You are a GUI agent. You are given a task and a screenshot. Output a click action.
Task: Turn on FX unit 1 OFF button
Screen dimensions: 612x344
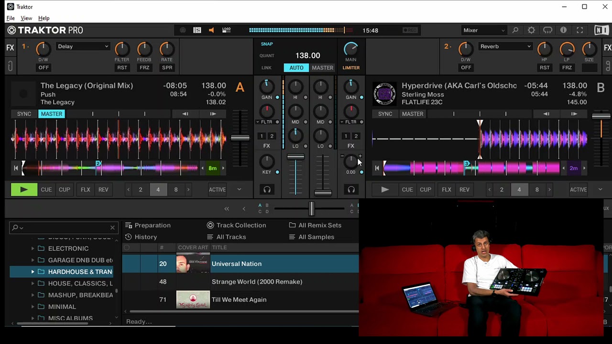[x=44, y=68]
